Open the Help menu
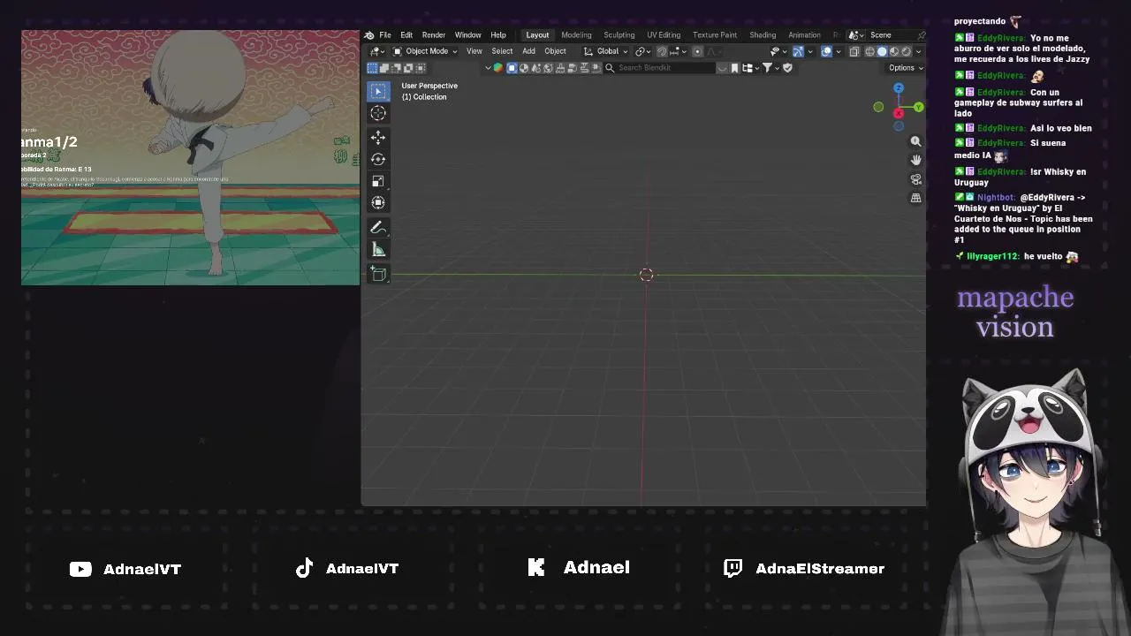The height and width of the screenshot is (636, 1131). (498, 35)
